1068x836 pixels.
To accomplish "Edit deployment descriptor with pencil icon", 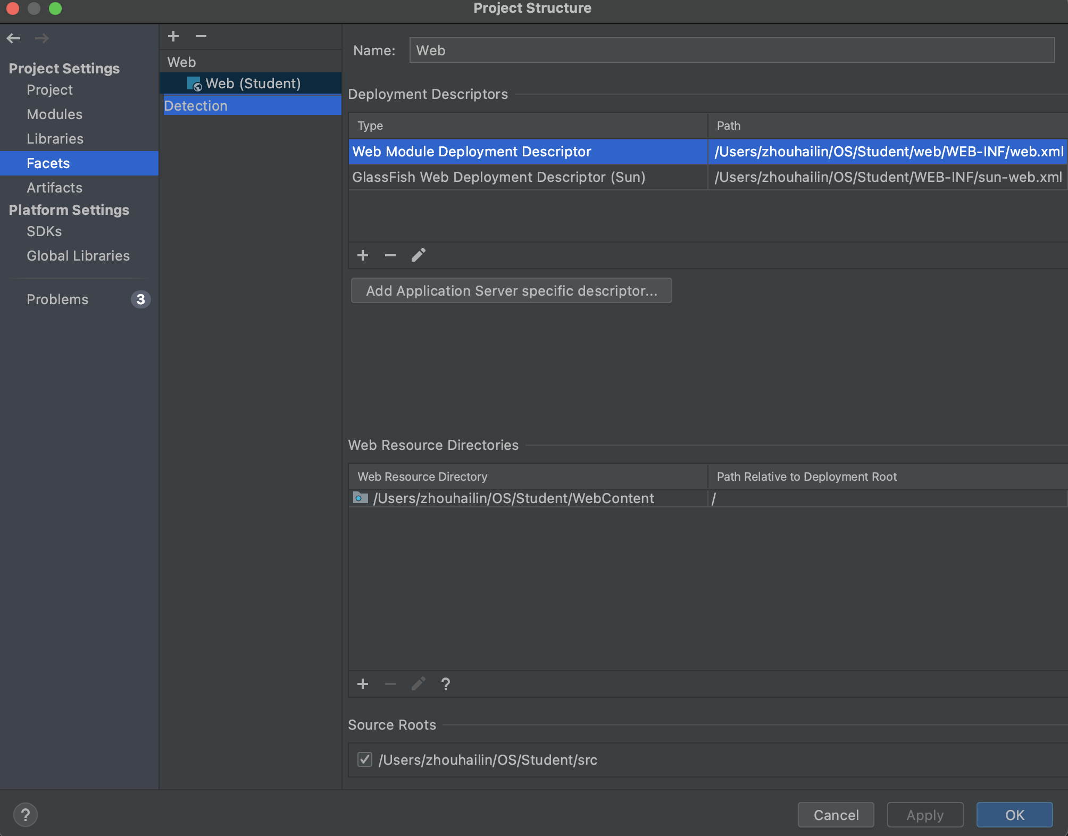I will click(419, 255).
